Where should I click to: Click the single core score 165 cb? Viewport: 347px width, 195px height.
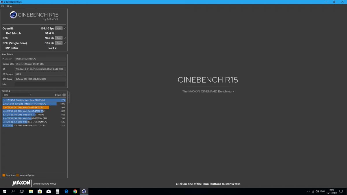(x=49, y=43)
